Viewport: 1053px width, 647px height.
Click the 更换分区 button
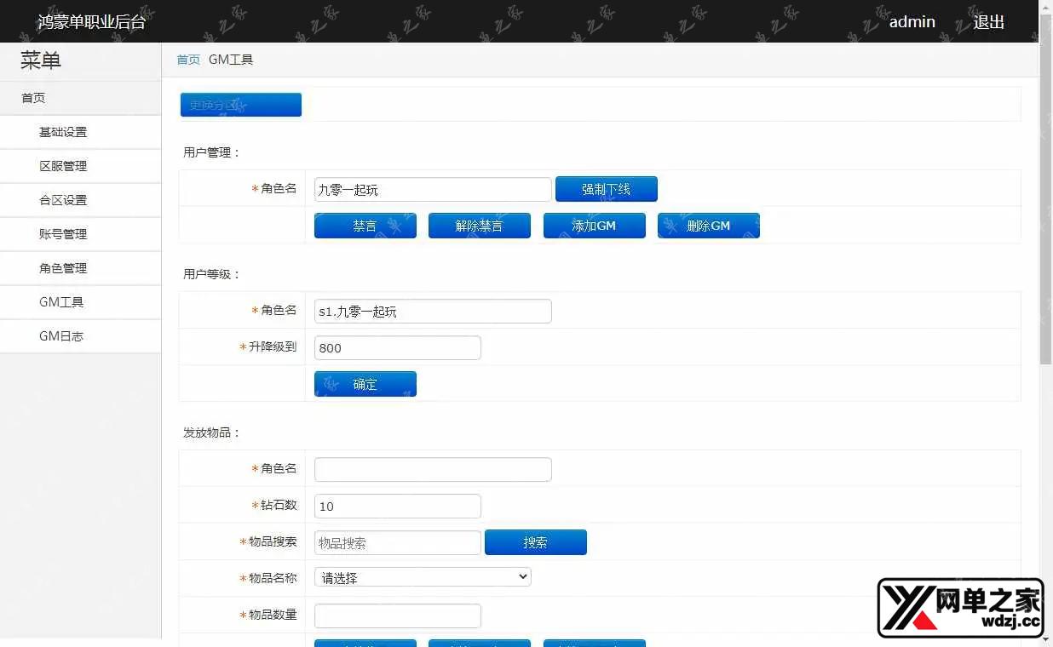tap(240, 105)
